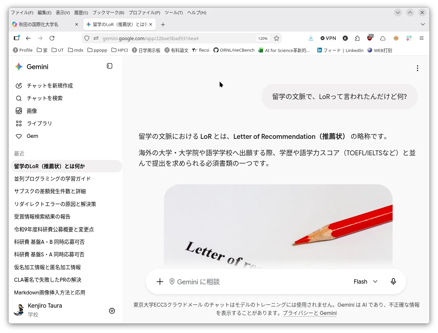
Task: Open the three-dot conversation options menu
Action: pyautogui.click(x=418, y=68)
